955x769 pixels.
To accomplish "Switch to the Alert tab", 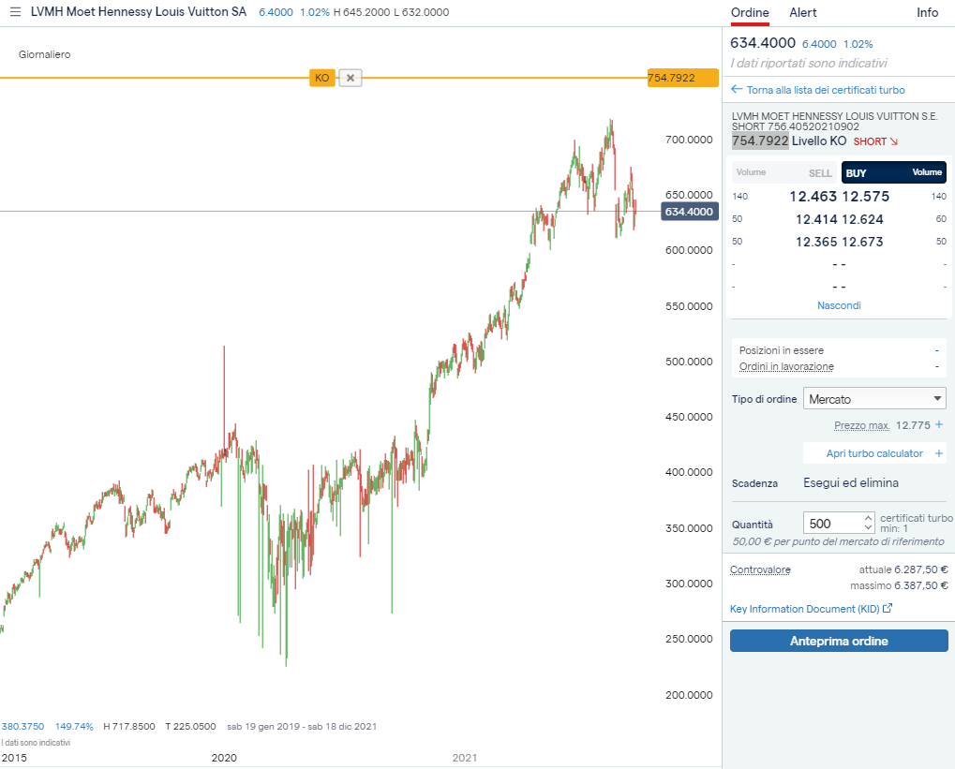I will tap(803, 12).
